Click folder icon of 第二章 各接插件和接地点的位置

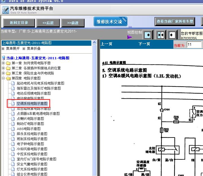(8, 68)
